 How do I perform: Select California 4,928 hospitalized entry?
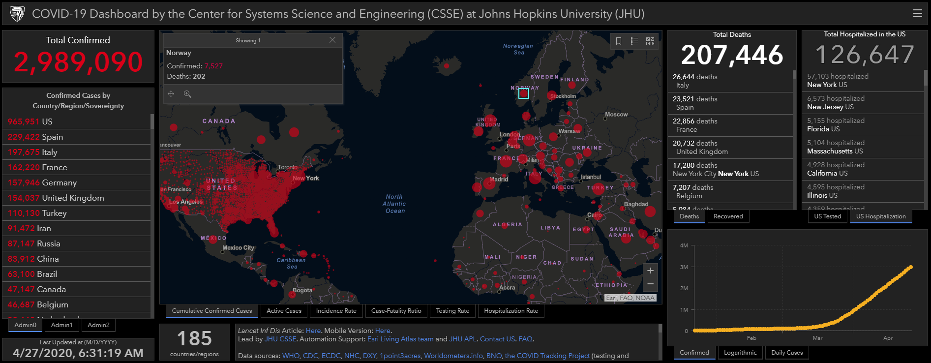[863, 169]
